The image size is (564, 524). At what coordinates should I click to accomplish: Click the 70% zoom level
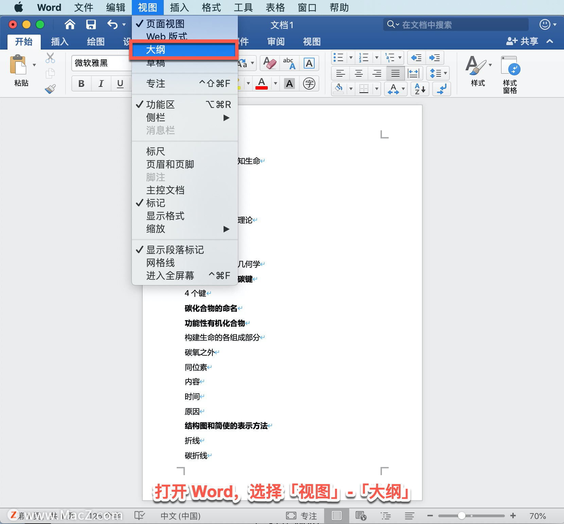537,516
